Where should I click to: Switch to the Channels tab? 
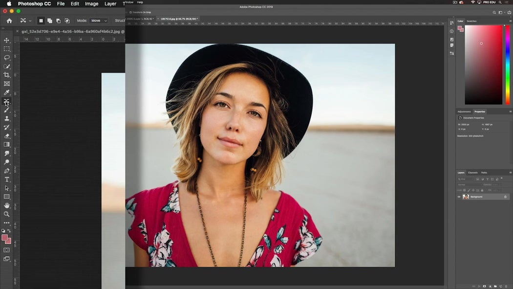click(472, 173)
